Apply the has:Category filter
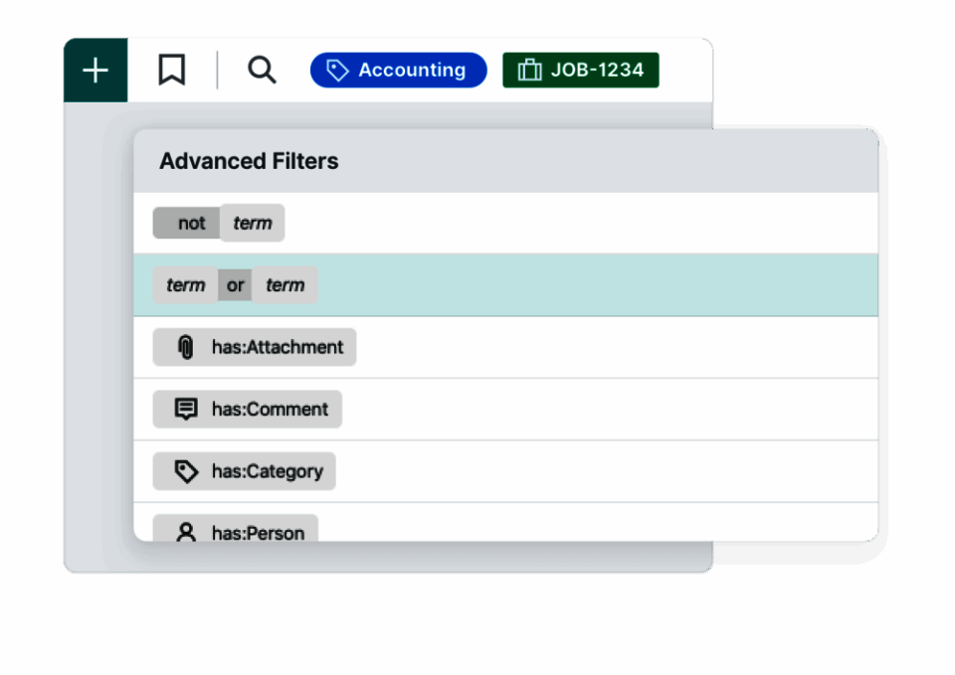Image resolution: width=955 pixels, height=675 pixels. (244, 471)
